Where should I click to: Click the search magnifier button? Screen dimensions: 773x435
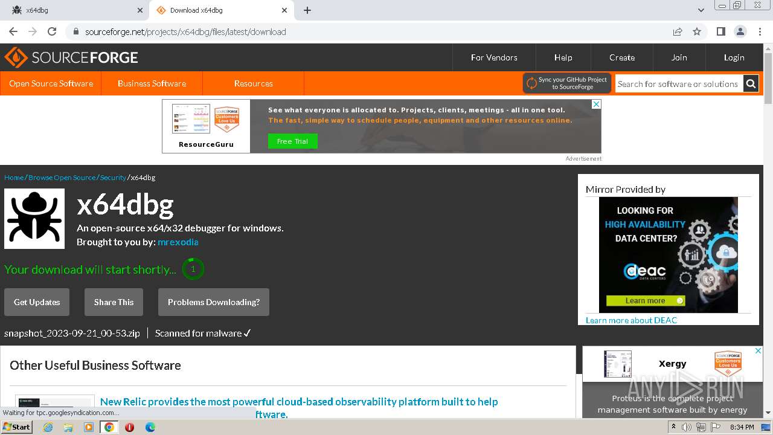coord(751,84)
